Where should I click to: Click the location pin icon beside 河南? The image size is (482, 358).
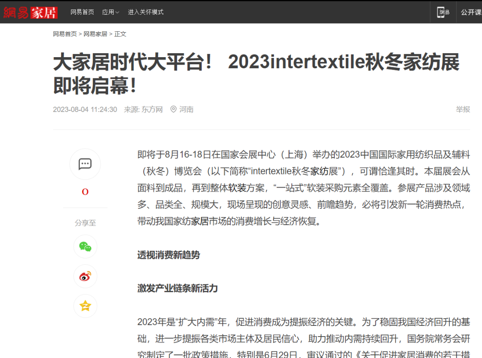(x=173, y=109)
